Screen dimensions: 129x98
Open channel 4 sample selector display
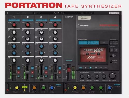[x=55, y=20]
